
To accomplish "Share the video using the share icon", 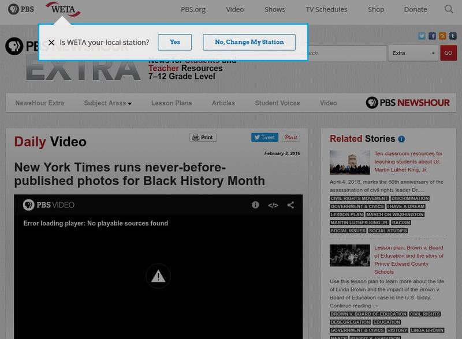I will pyautogui.click(x=290, y=204).
